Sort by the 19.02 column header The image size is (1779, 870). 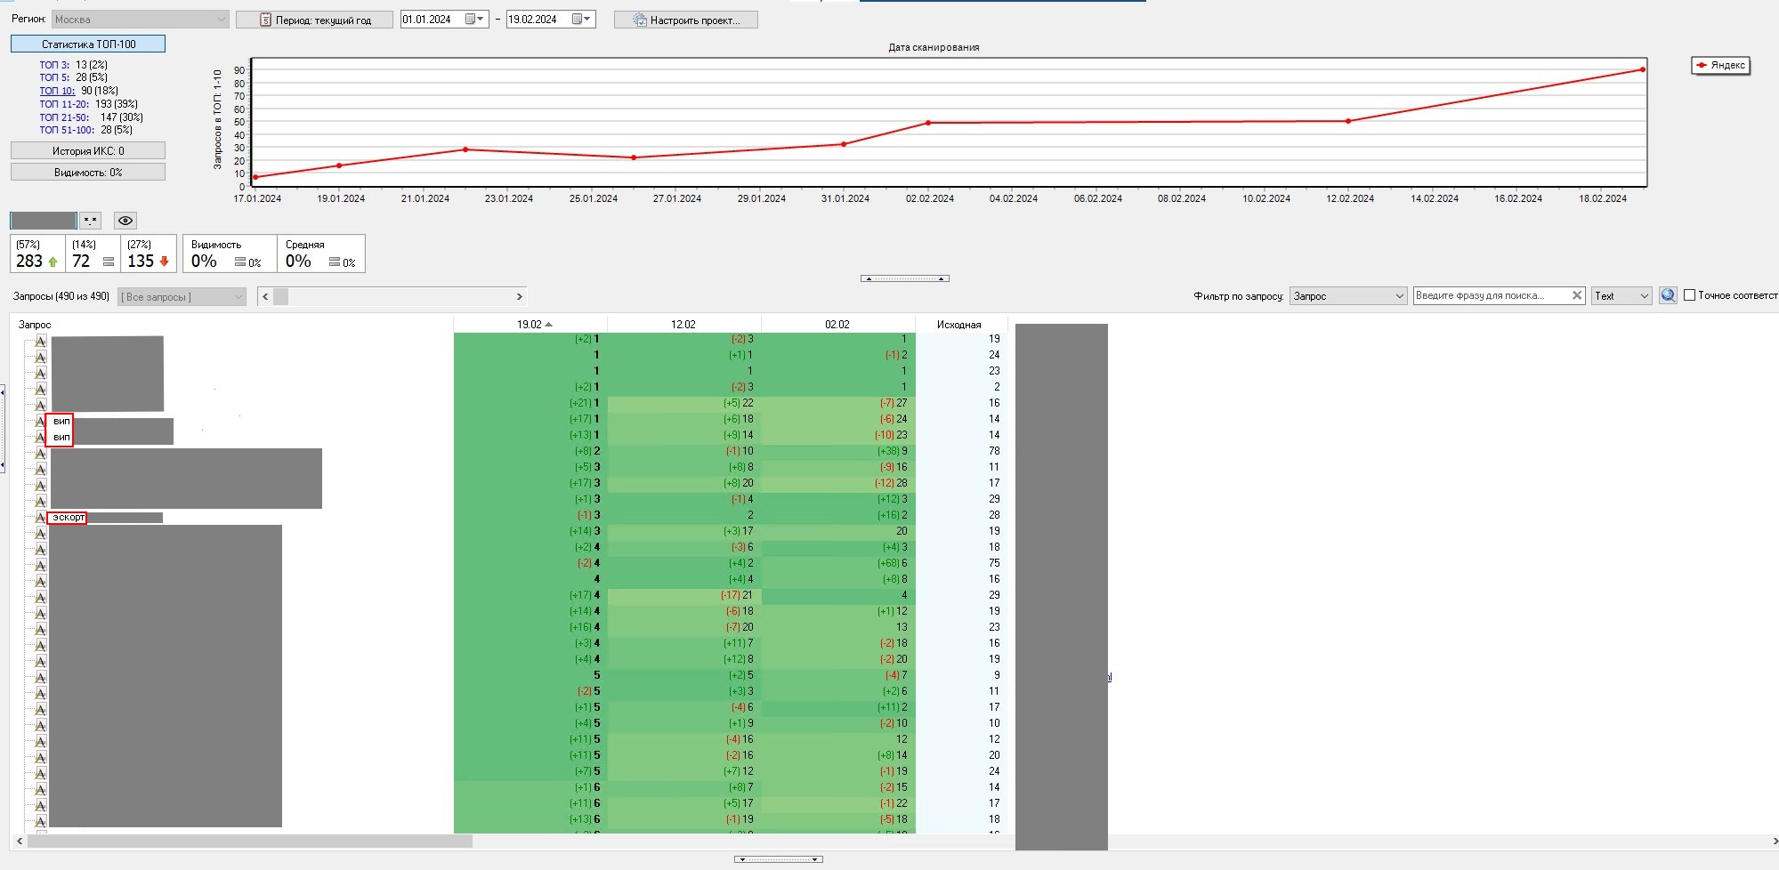click(x=530, y=325)
